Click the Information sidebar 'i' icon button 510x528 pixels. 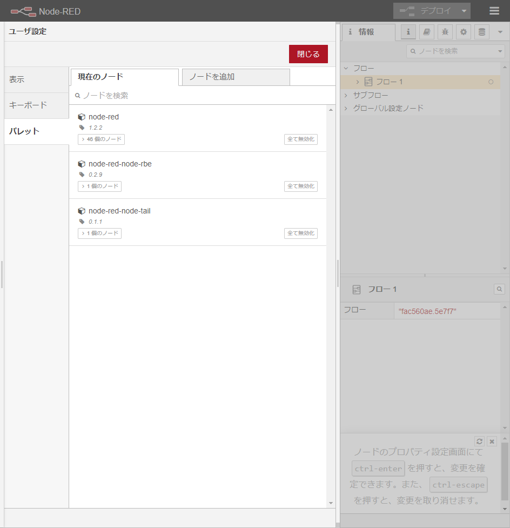(x=408, y=32)
